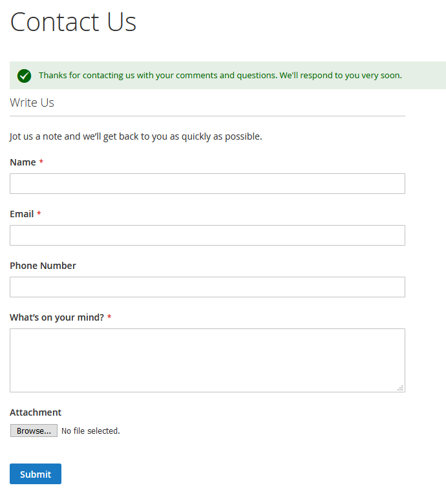
Task: Focus the Email input box
Action: click(x=207, y=235)
